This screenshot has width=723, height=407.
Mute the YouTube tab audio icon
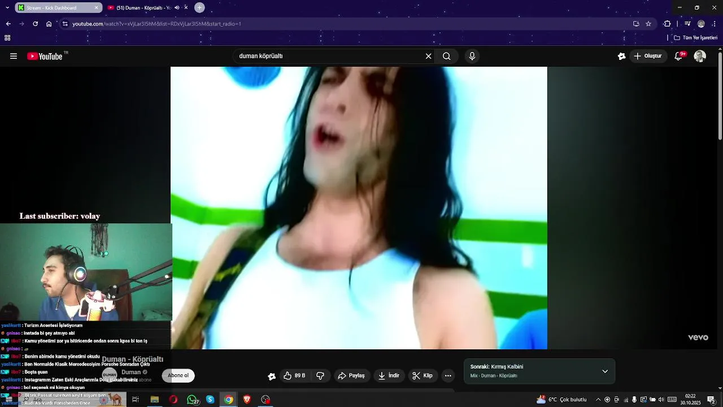coord(177,8)
